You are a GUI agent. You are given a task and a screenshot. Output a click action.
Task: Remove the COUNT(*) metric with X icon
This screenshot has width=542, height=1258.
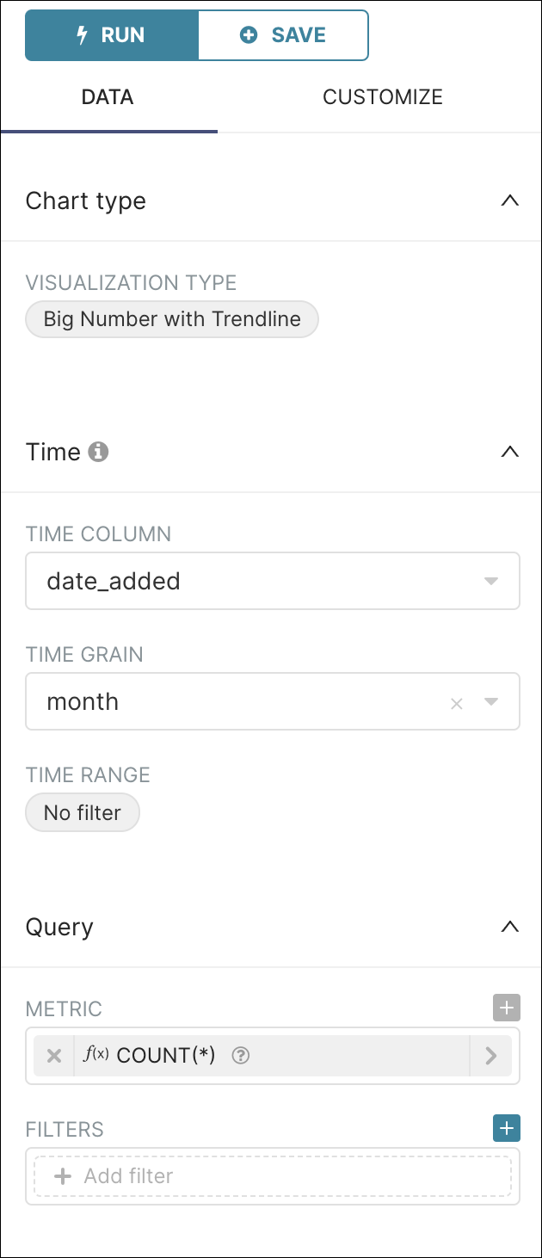pos(54,1056)
